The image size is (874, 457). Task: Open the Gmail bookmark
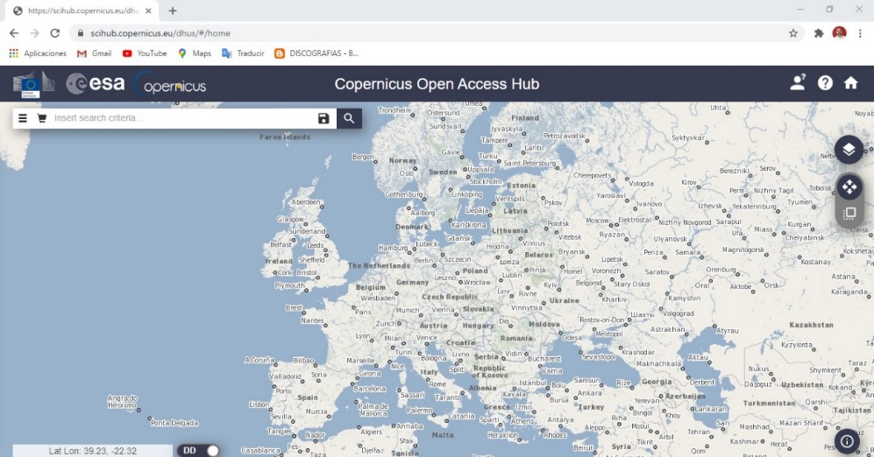click(94, 53)
